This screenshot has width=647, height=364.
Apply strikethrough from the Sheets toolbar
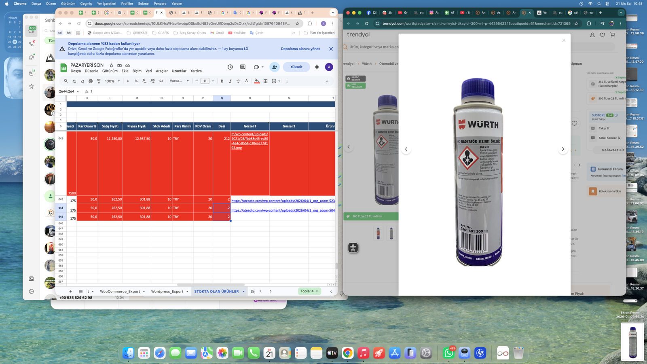[238, 81]
